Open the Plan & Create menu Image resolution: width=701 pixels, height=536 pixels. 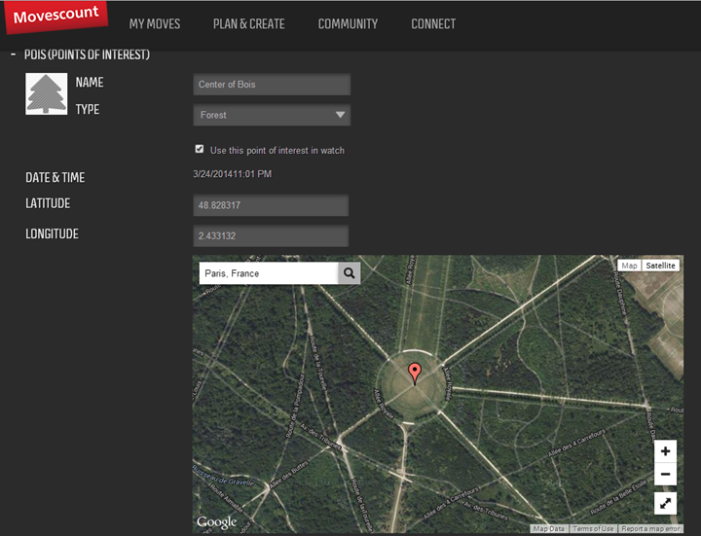pos(248,24)
